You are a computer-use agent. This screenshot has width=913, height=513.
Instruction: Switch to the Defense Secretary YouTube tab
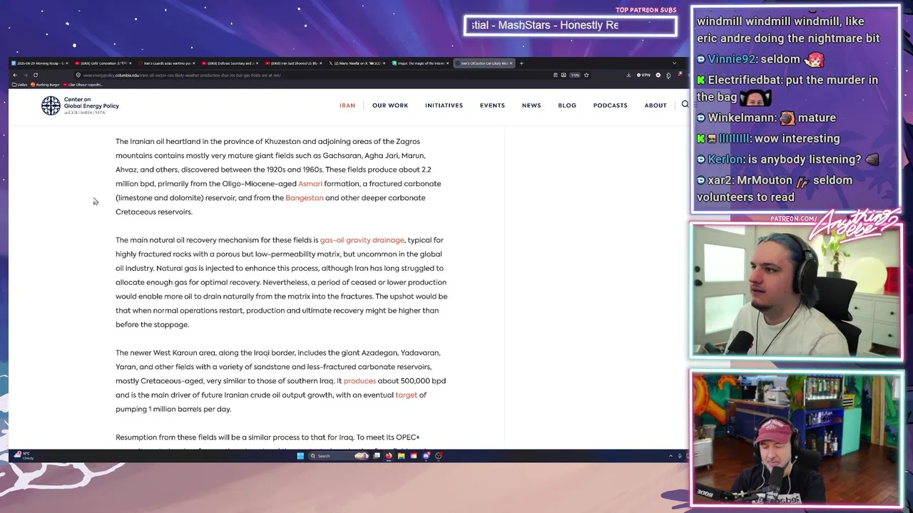[231, 63]
